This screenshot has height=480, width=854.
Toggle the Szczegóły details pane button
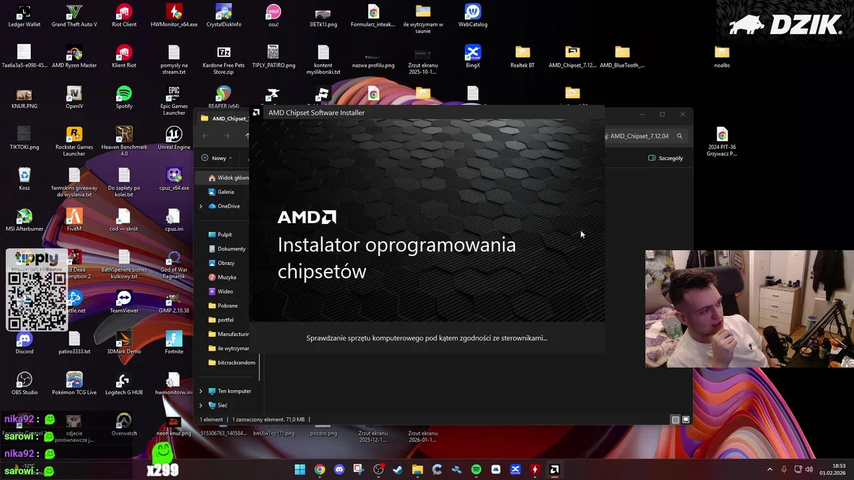[x=666, y=158]
